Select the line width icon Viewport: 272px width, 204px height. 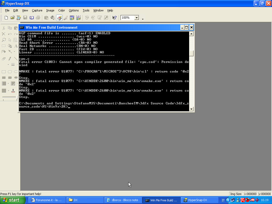point(13,65)
